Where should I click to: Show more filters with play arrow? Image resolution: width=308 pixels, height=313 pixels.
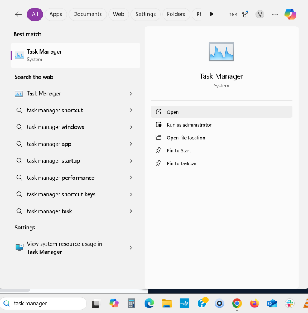click(211, 15)
